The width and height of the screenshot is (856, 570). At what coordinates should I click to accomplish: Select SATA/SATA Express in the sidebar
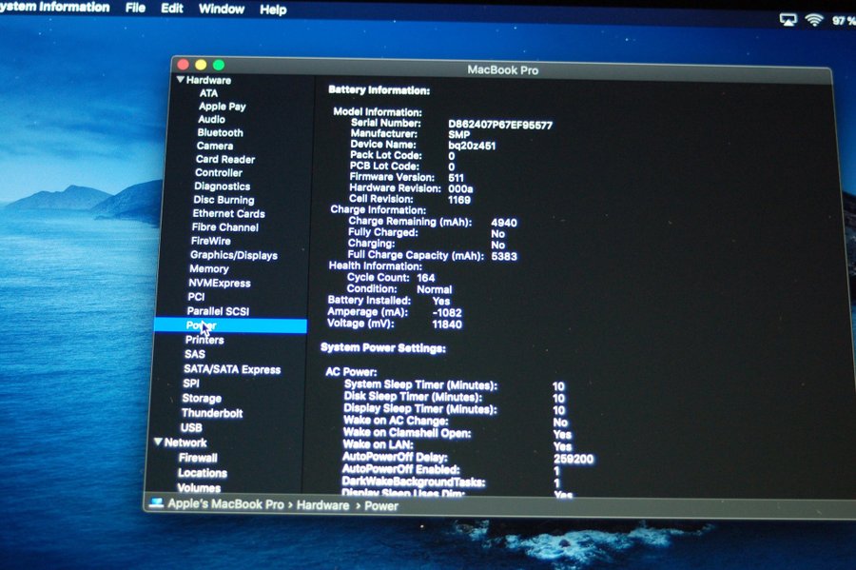(233, 369)
